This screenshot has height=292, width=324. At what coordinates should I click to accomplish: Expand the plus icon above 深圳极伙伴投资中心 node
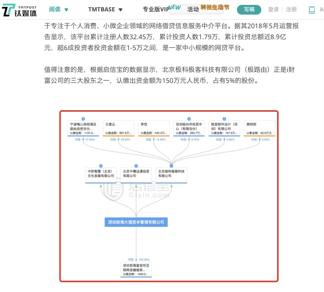coord(189,119)
